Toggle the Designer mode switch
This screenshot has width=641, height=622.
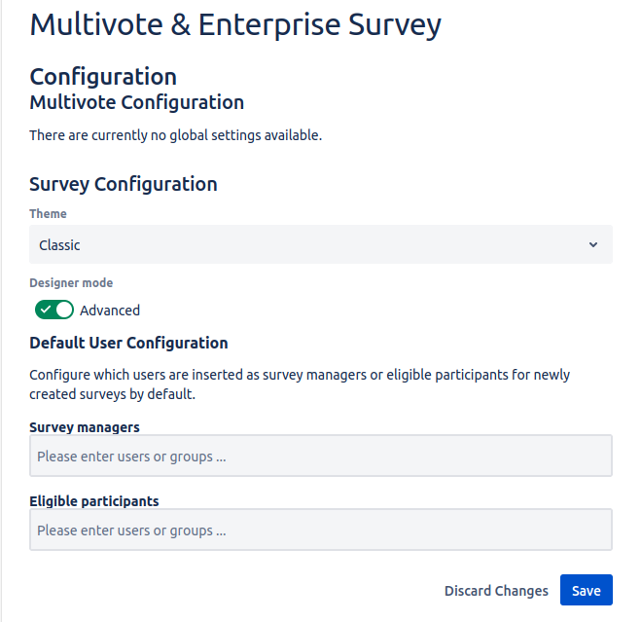pos(54,310)
